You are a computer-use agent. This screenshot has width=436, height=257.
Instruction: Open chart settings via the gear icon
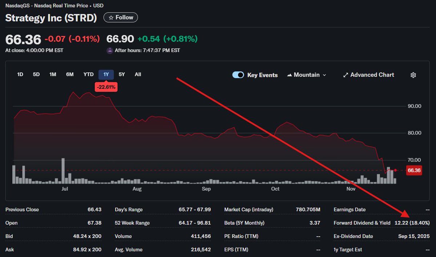pyautogui.click(x=413, y=75)
